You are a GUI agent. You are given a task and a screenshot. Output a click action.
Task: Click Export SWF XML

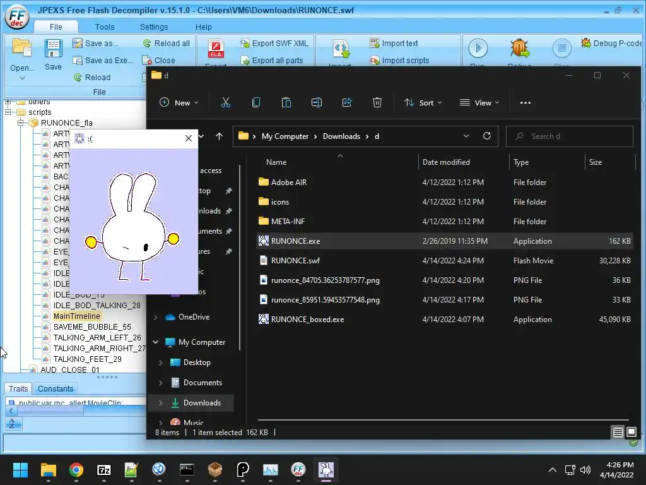tap(274, 44)
